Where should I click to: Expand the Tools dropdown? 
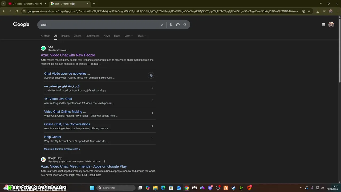[x=142, y=36]
